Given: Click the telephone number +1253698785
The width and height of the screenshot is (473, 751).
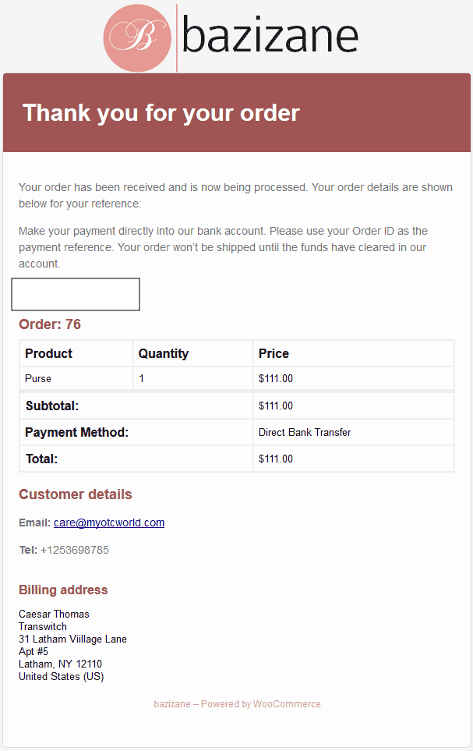Looking at the screenshot, I should point(75,550).
